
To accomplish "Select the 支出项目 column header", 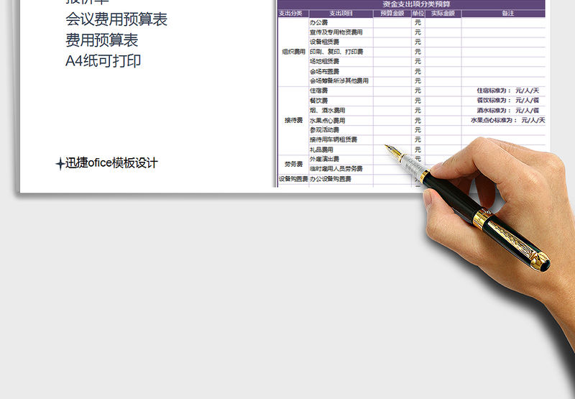I will point(341,13).
